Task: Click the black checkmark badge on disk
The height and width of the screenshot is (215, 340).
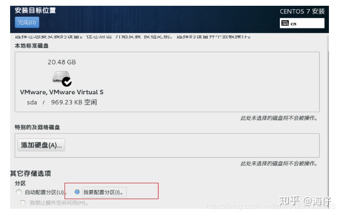Action: [66, 82]
